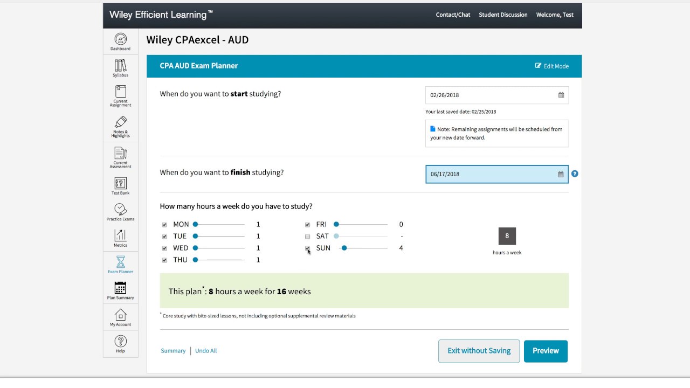
Task: Toggle the SUN checkbox
Action: click(307, 248)
